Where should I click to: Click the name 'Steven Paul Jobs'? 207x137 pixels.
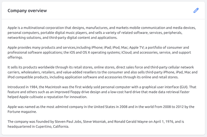pos(68,122)
